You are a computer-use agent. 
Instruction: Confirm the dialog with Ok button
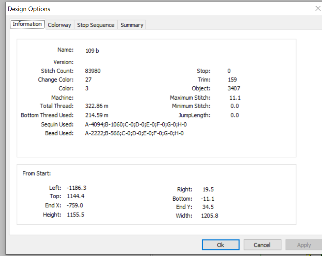click(221, 245)
